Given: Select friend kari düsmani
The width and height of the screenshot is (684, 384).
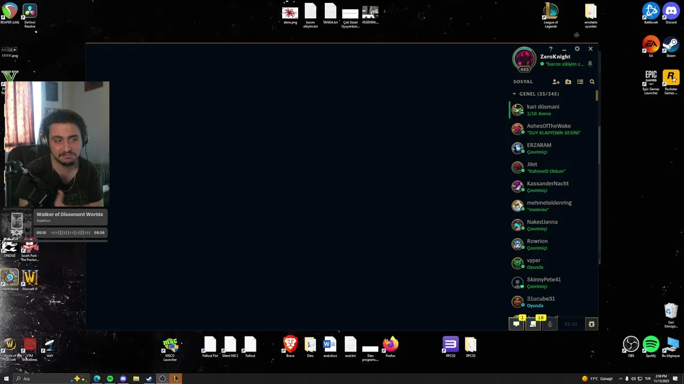Looking at the screenshot, I should [552, 110].
